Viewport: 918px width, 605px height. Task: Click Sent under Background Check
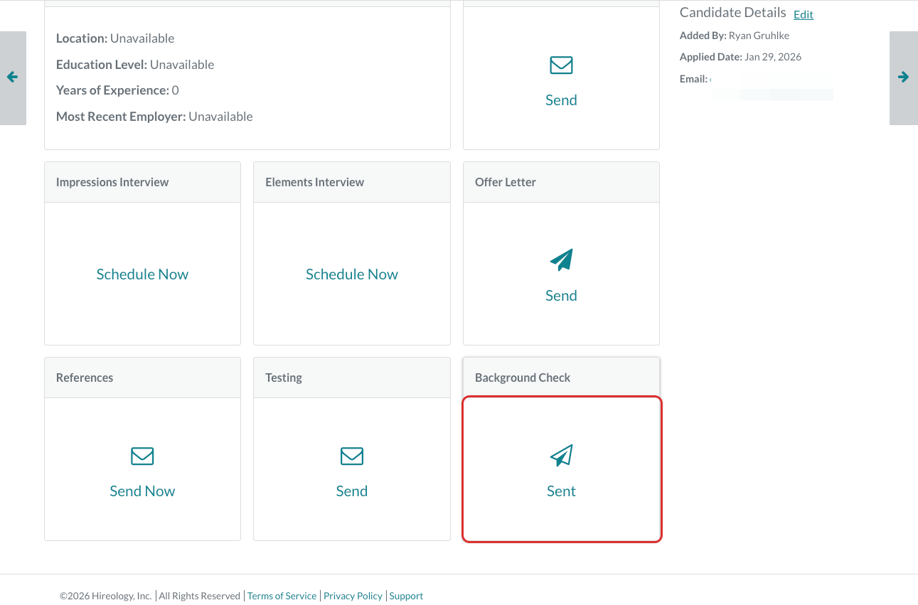point(561,491)
